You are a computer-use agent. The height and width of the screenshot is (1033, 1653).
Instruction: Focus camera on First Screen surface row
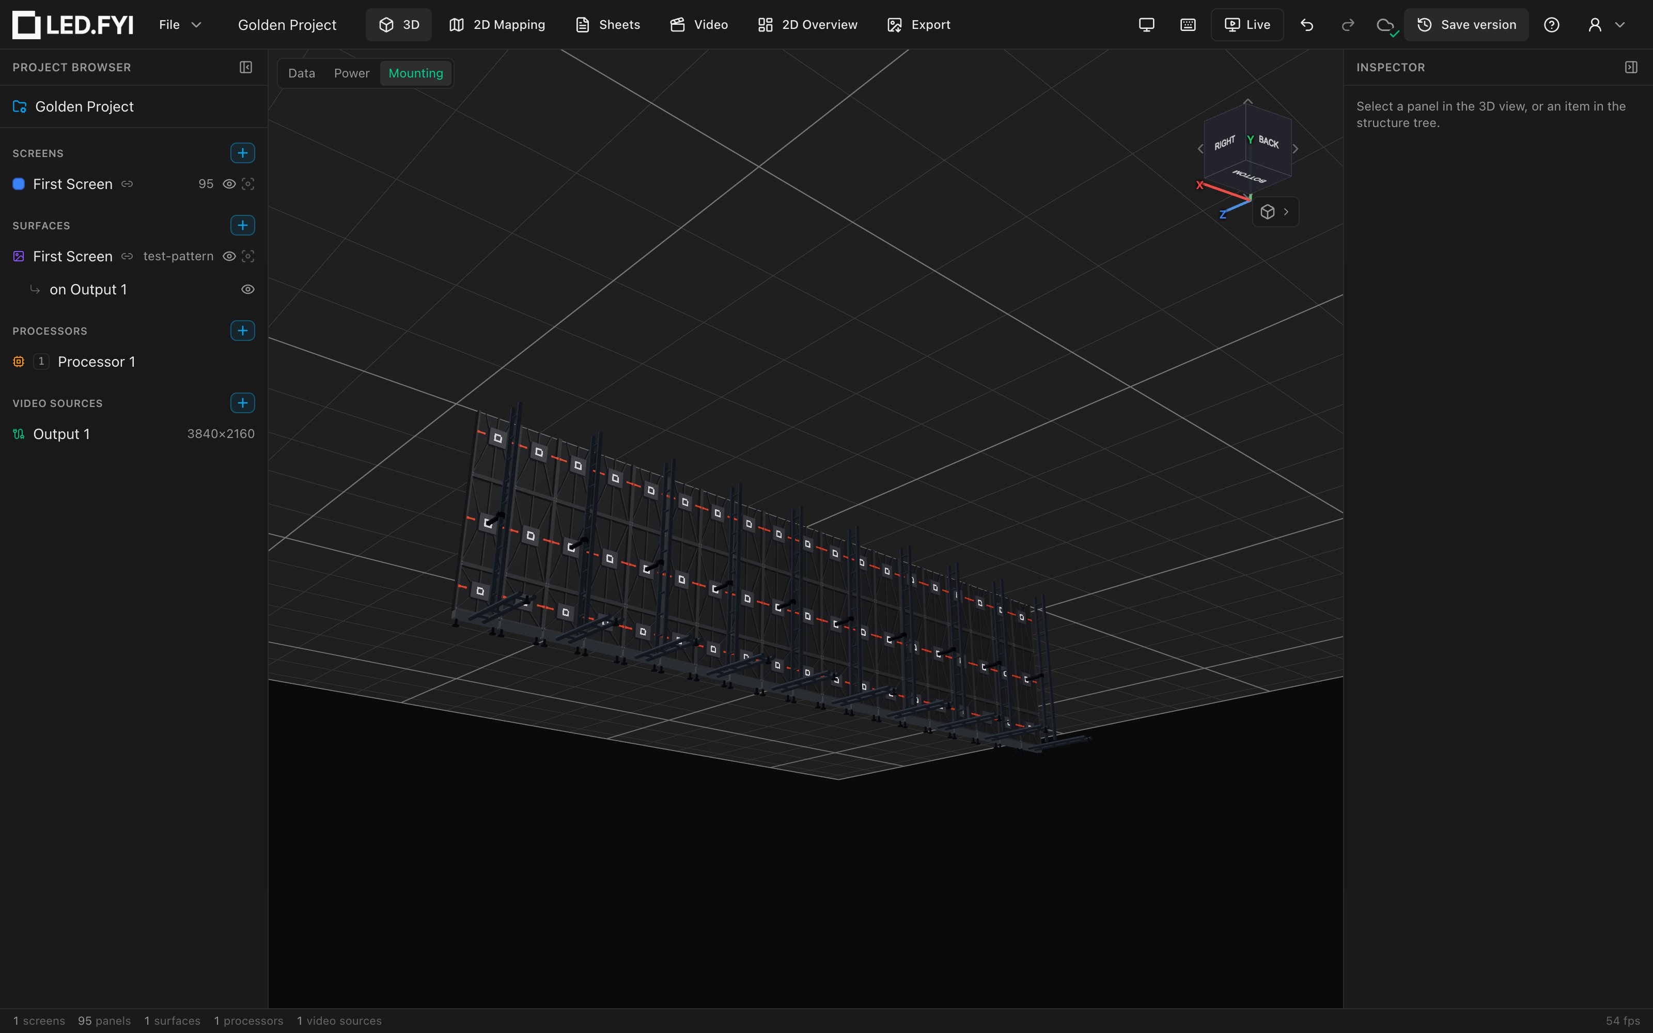tap(248, 256)
